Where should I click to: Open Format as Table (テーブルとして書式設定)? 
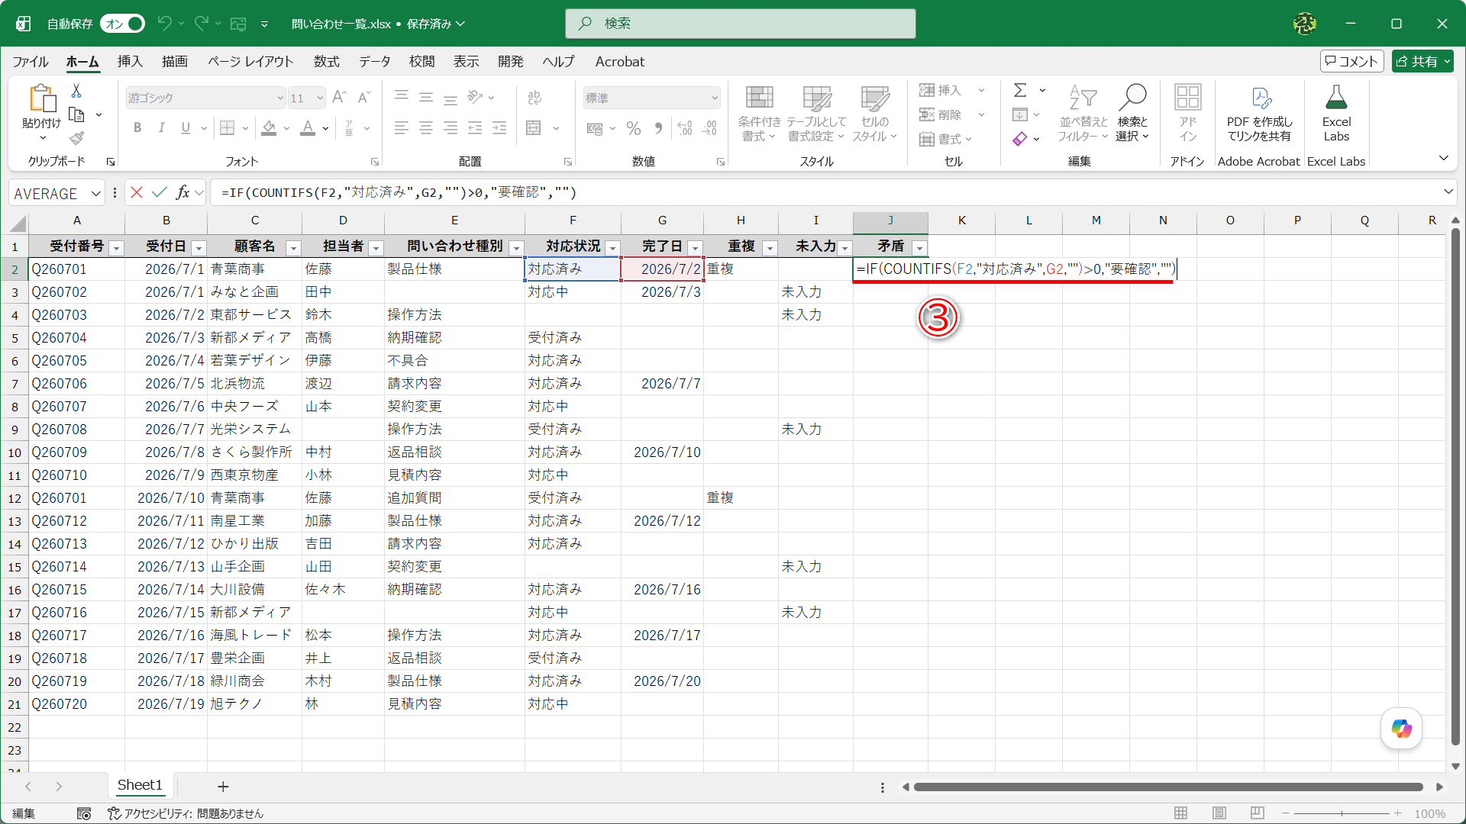pyautogui.click(x=816, y=113)
